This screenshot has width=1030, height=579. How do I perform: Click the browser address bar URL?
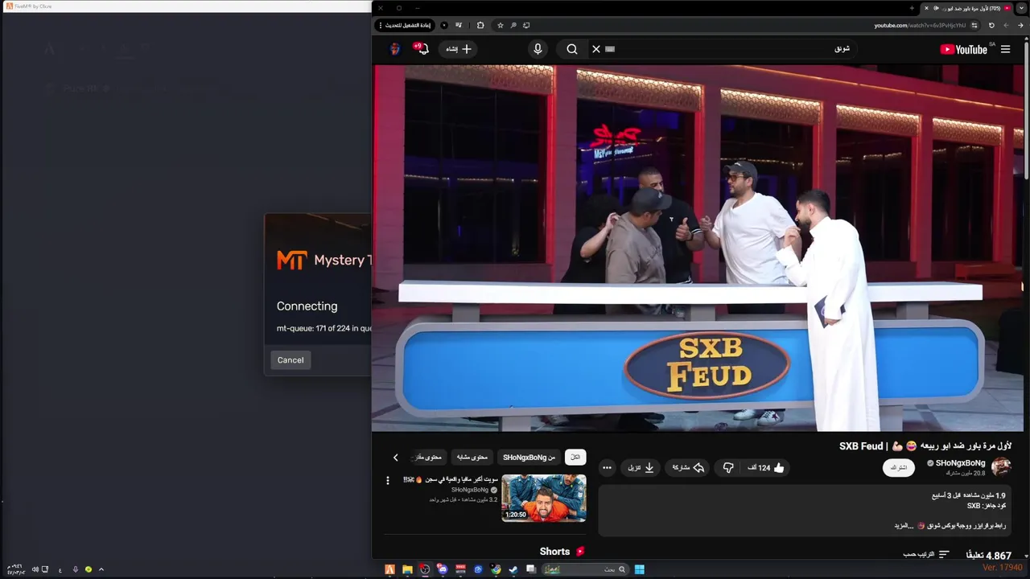click(x=920, y=25)
